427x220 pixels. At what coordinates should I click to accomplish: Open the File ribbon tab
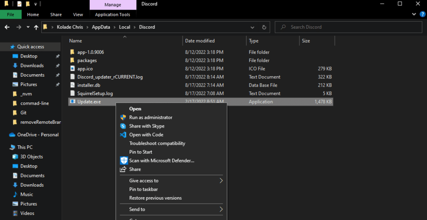(x=10, y=15)
